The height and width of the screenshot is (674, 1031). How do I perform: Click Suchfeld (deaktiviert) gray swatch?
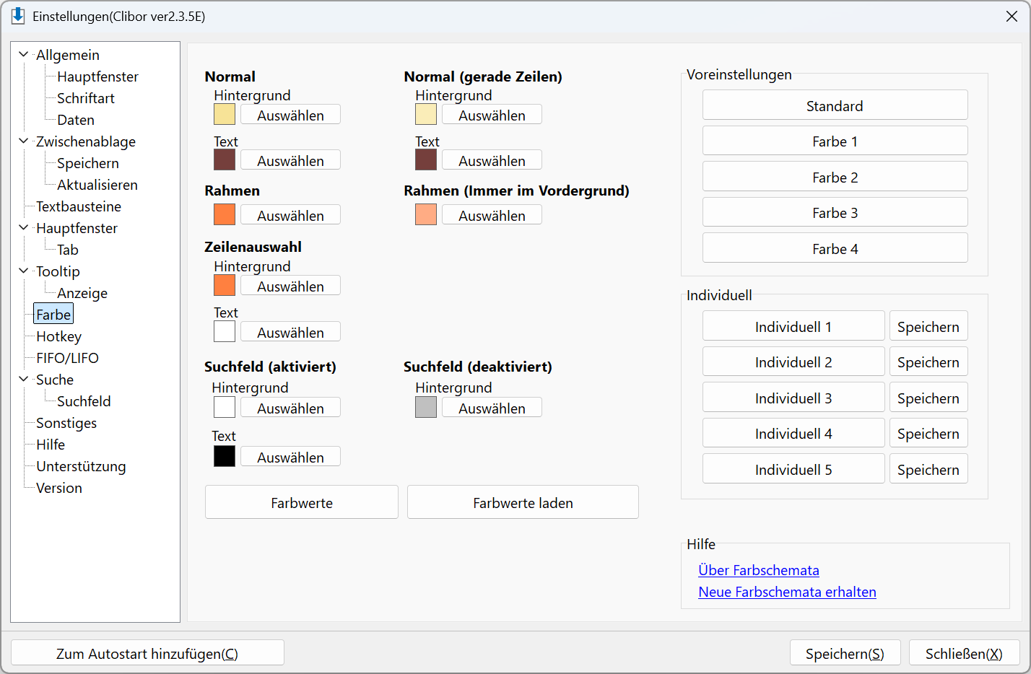[426, 407]
